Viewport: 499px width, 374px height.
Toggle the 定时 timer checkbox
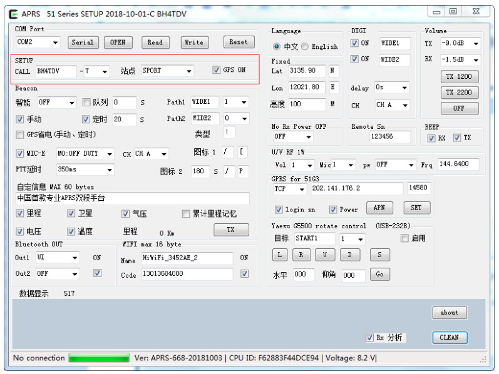tap(86, 119)
